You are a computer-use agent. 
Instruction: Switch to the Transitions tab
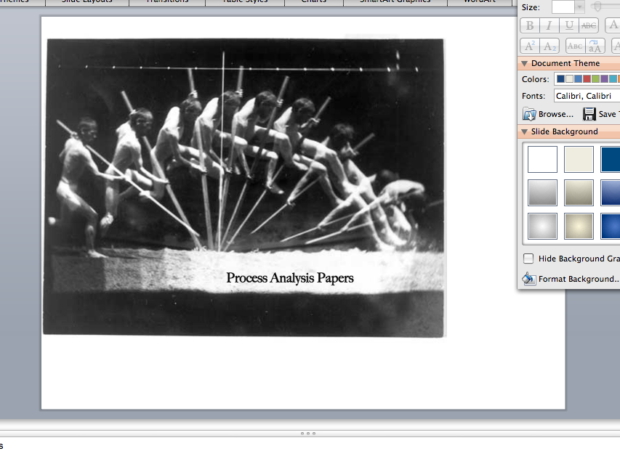(x=167, y=2)
